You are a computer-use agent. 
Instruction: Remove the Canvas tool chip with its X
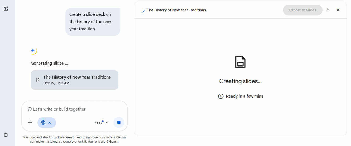[50, 123]
